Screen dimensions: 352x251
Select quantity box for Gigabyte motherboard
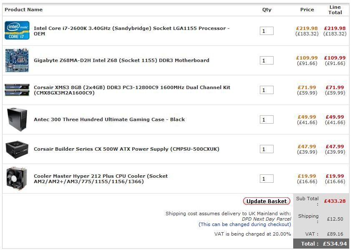[x=267, y=60]
